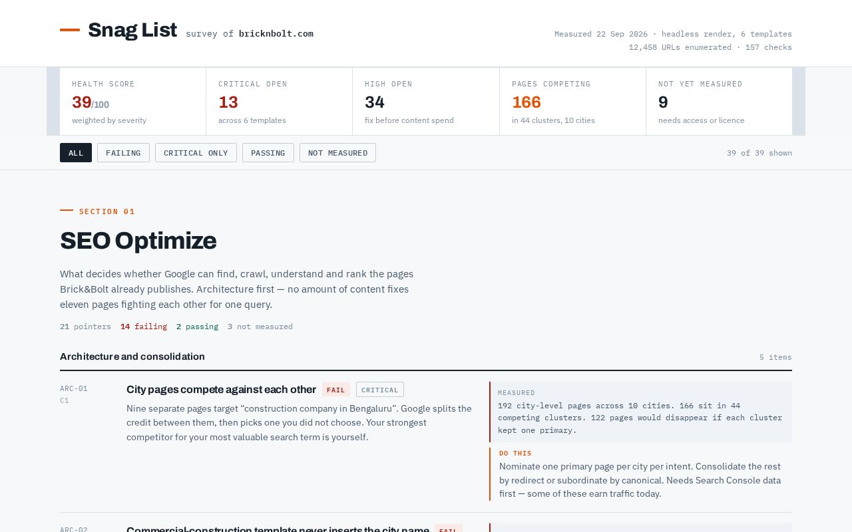Select the Critical Open card
This screenshot has height=532, width=852.
tap(280, 102)
